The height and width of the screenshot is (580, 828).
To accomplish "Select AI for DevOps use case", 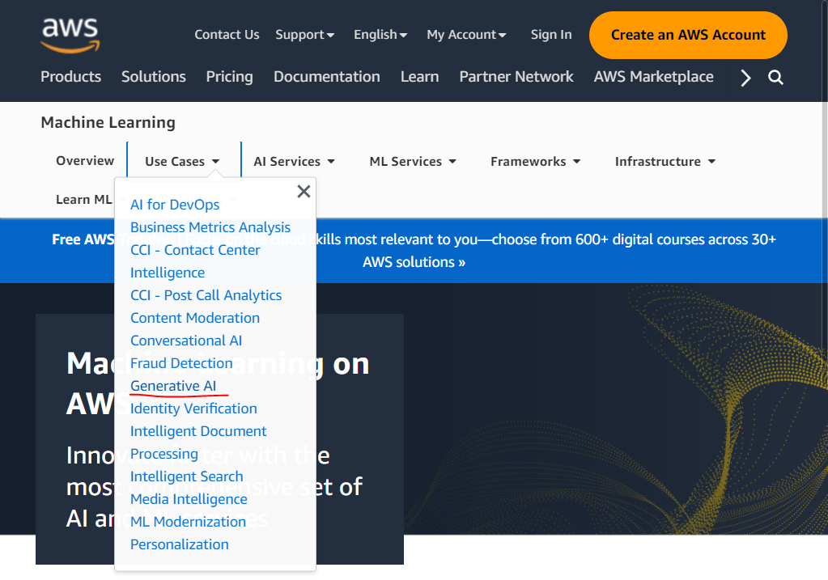I will pos(175,205).
